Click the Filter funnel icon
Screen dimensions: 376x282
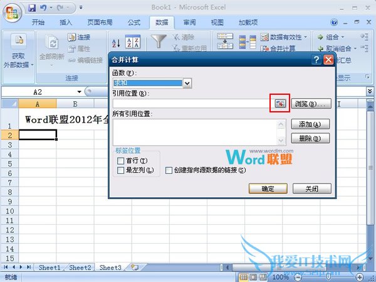click(159, 41)
